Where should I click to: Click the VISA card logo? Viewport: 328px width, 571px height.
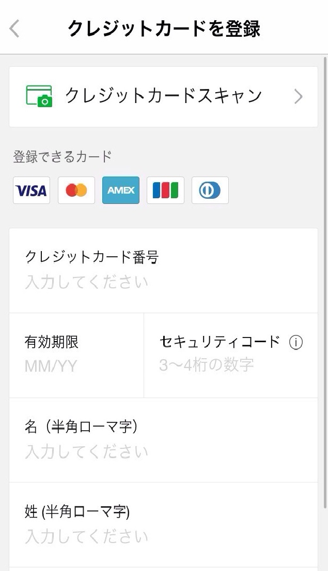[x=32, y=191]
